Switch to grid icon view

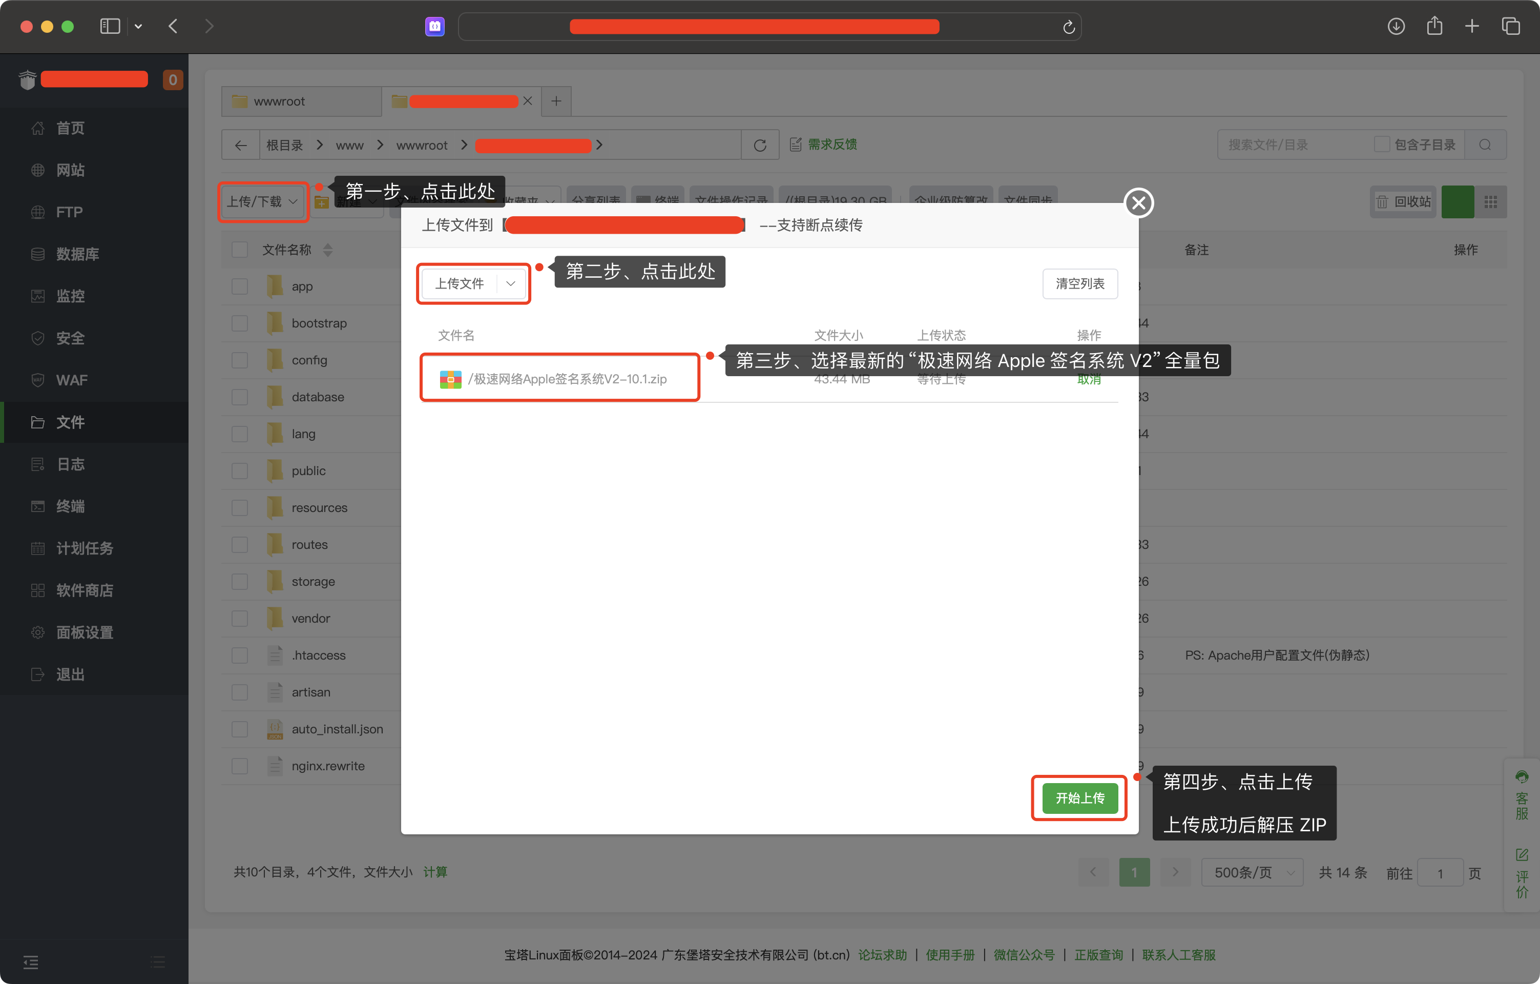tap(1491, 202)
